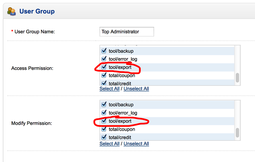Viewport: 255px width, 162px height.
Task: Toggle tool/export checkbox in Access Permission
Action: (x=104, y=67)
